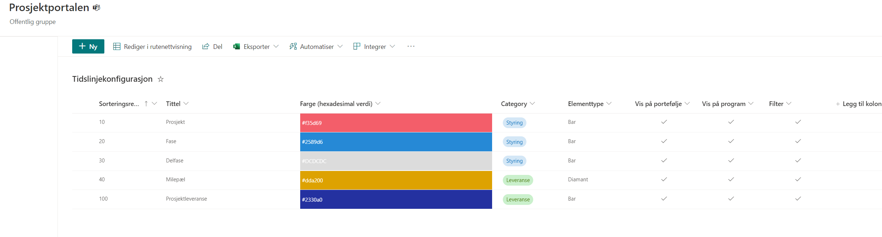Toggle Vis på program check for Prosjekt

click(731, 122)
